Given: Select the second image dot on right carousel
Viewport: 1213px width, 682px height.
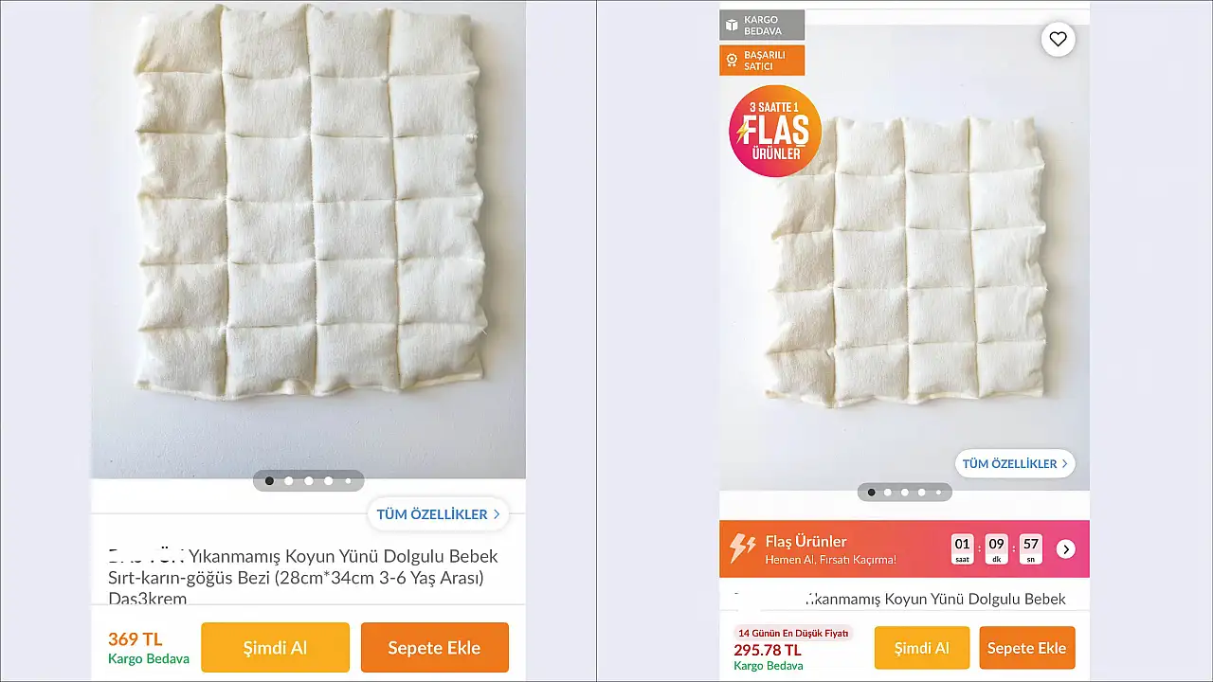Looking at the screenshot, I should [888, 493].
